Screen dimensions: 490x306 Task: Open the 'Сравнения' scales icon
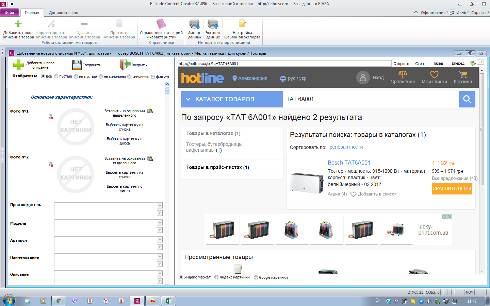tap(403, 74)
